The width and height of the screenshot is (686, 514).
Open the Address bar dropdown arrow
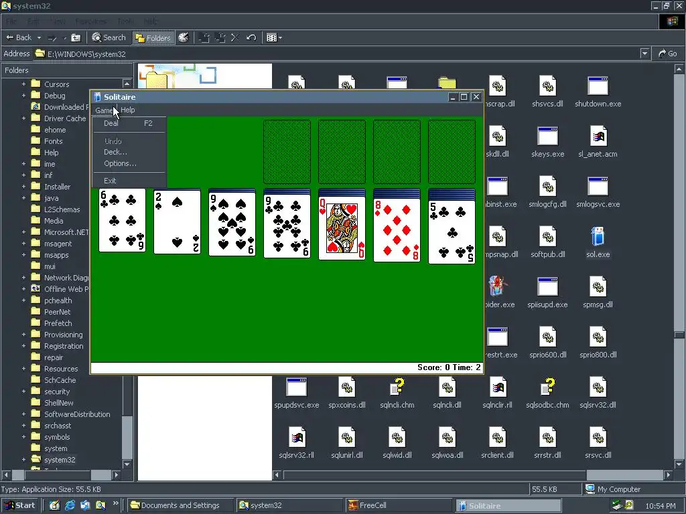tap(644, 54)
